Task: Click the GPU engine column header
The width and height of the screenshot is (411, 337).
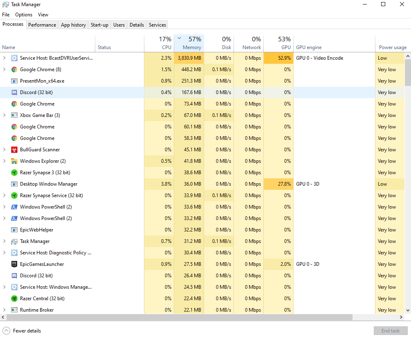Action: [x=334, y=43]
